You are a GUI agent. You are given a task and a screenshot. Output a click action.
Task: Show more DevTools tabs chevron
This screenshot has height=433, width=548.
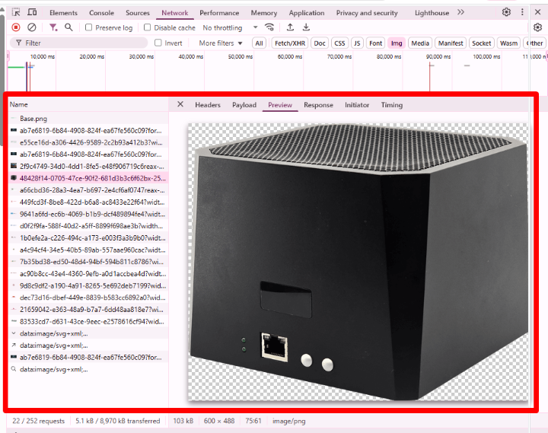point(460,12)
